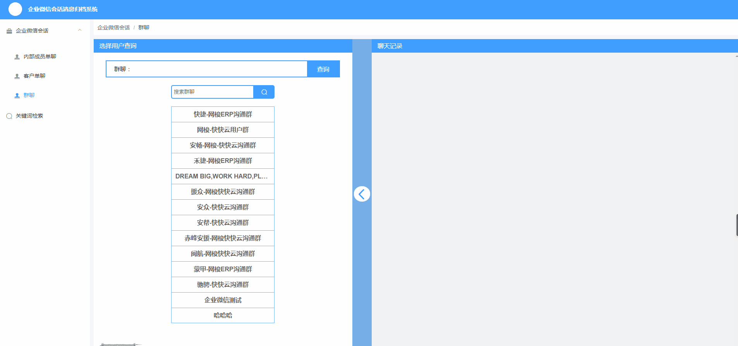Click 群聊 breadcrumb item
738x346 pixels.
[x=144, y=27]
